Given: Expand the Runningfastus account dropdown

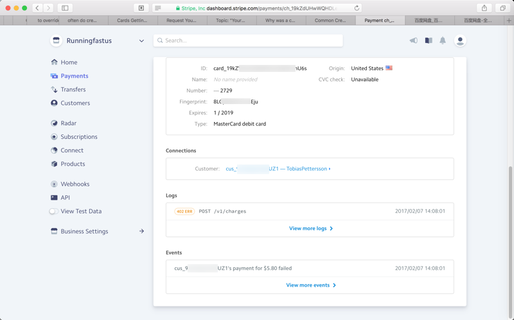Looking at the screenshot, I should point(141,40).
